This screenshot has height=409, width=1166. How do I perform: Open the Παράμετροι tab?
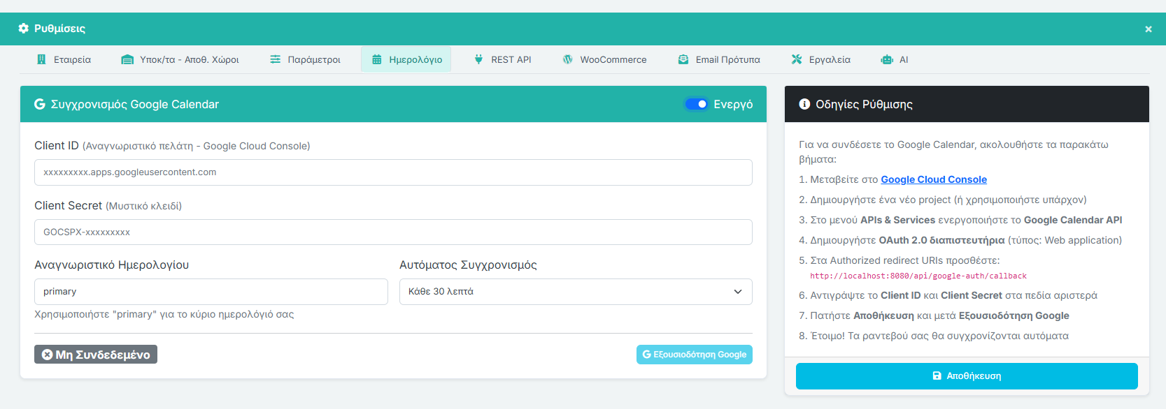coord(306,59)
